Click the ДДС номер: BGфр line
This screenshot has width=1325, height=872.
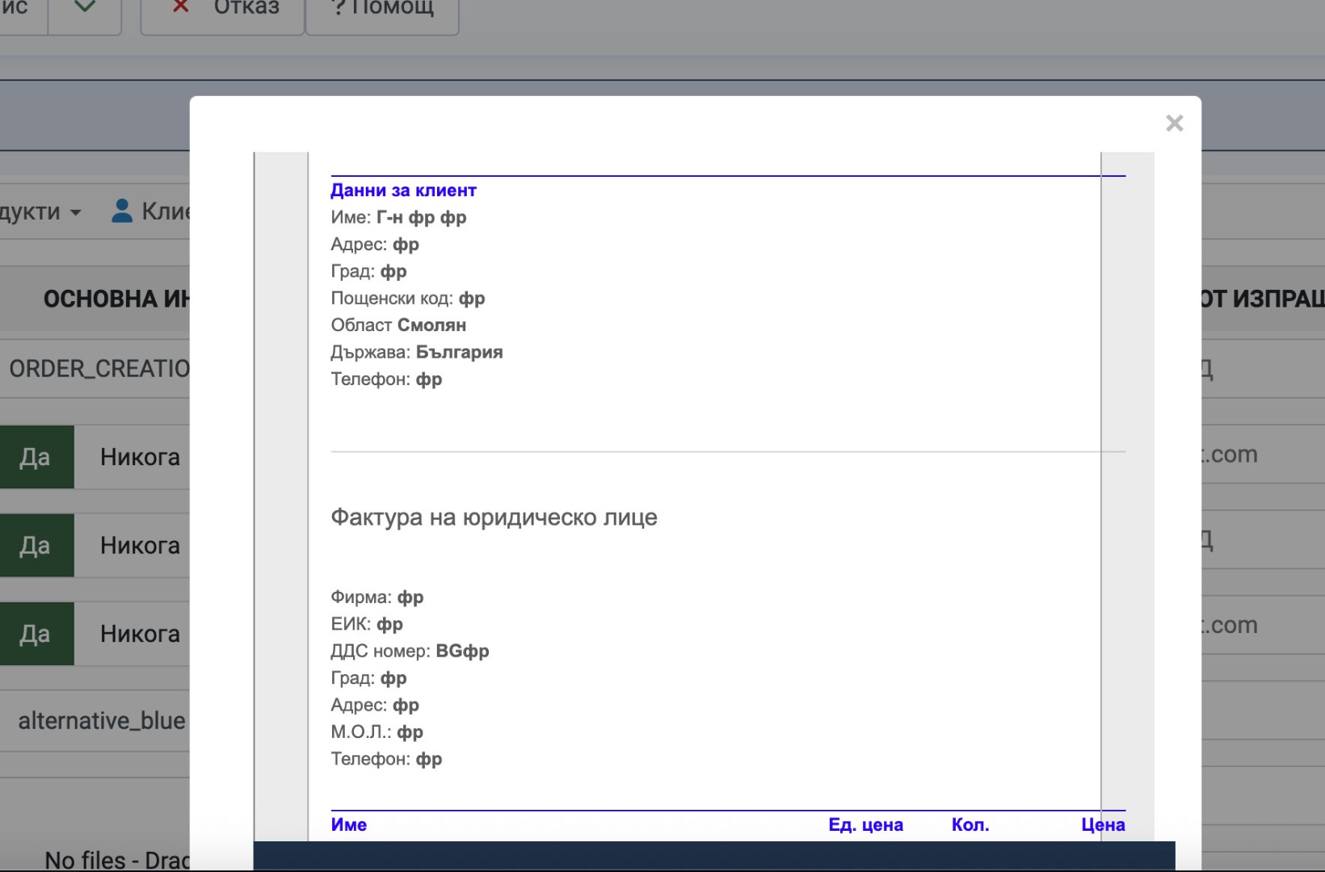[x=410, y=651]
